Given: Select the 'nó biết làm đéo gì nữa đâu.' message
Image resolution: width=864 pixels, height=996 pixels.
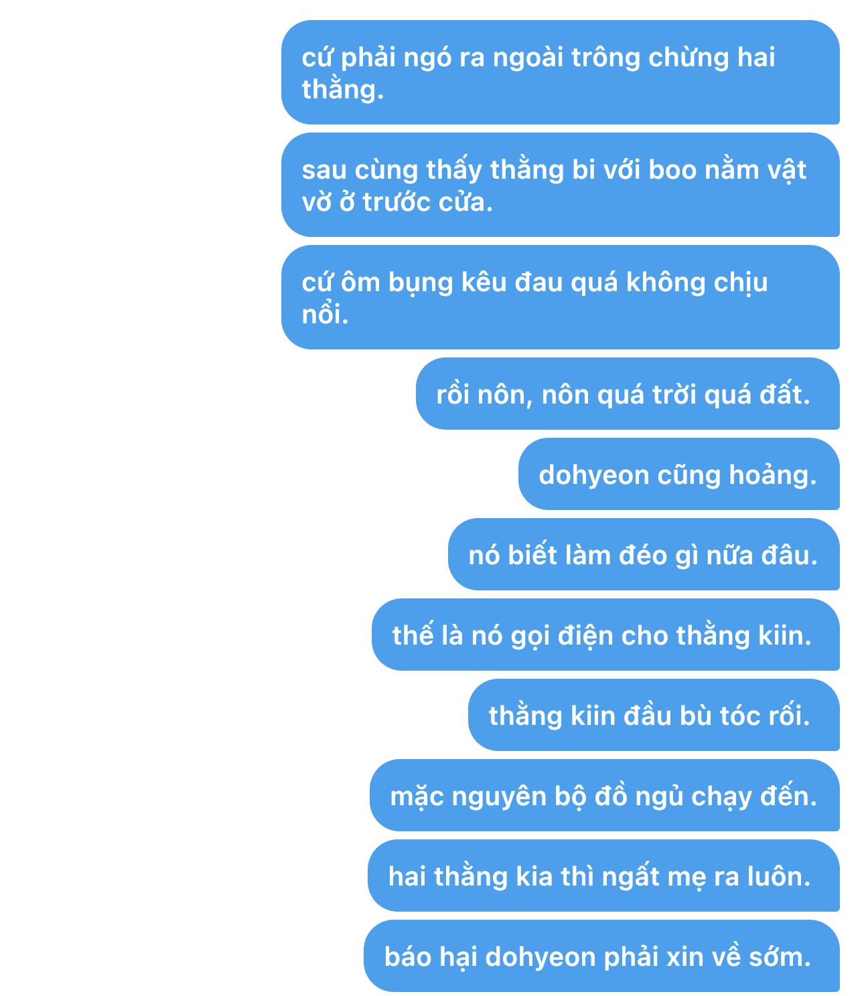Looking at the screenshot, I should [x=644, y=554].
